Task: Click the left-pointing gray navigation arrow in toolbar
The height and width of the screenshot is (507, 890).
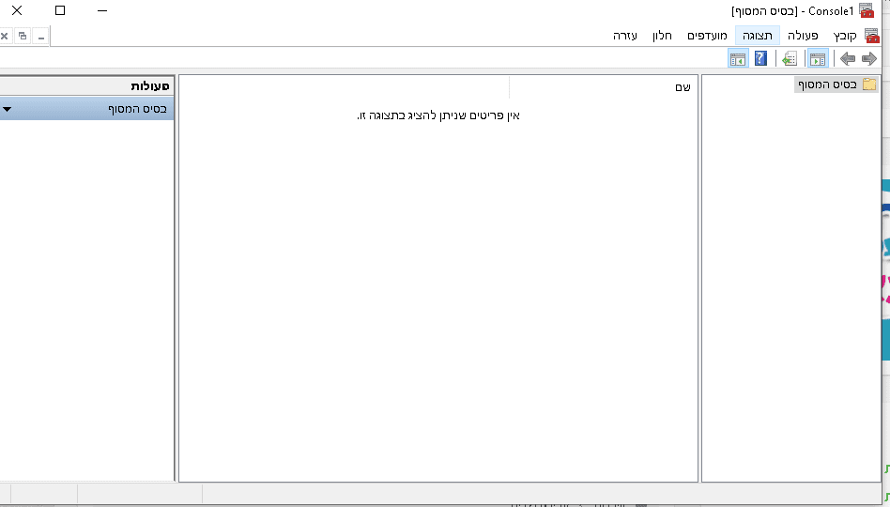Action: tap(848, 58)
